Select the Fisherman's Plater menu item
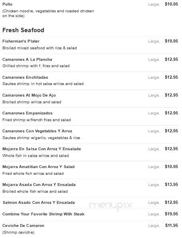182x238 pixels. [21, 41]
